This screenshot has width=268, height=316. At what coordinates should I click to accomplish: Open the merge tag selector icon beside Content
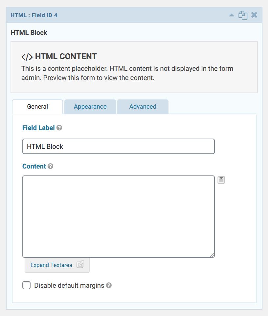click(x=221, y=180)
